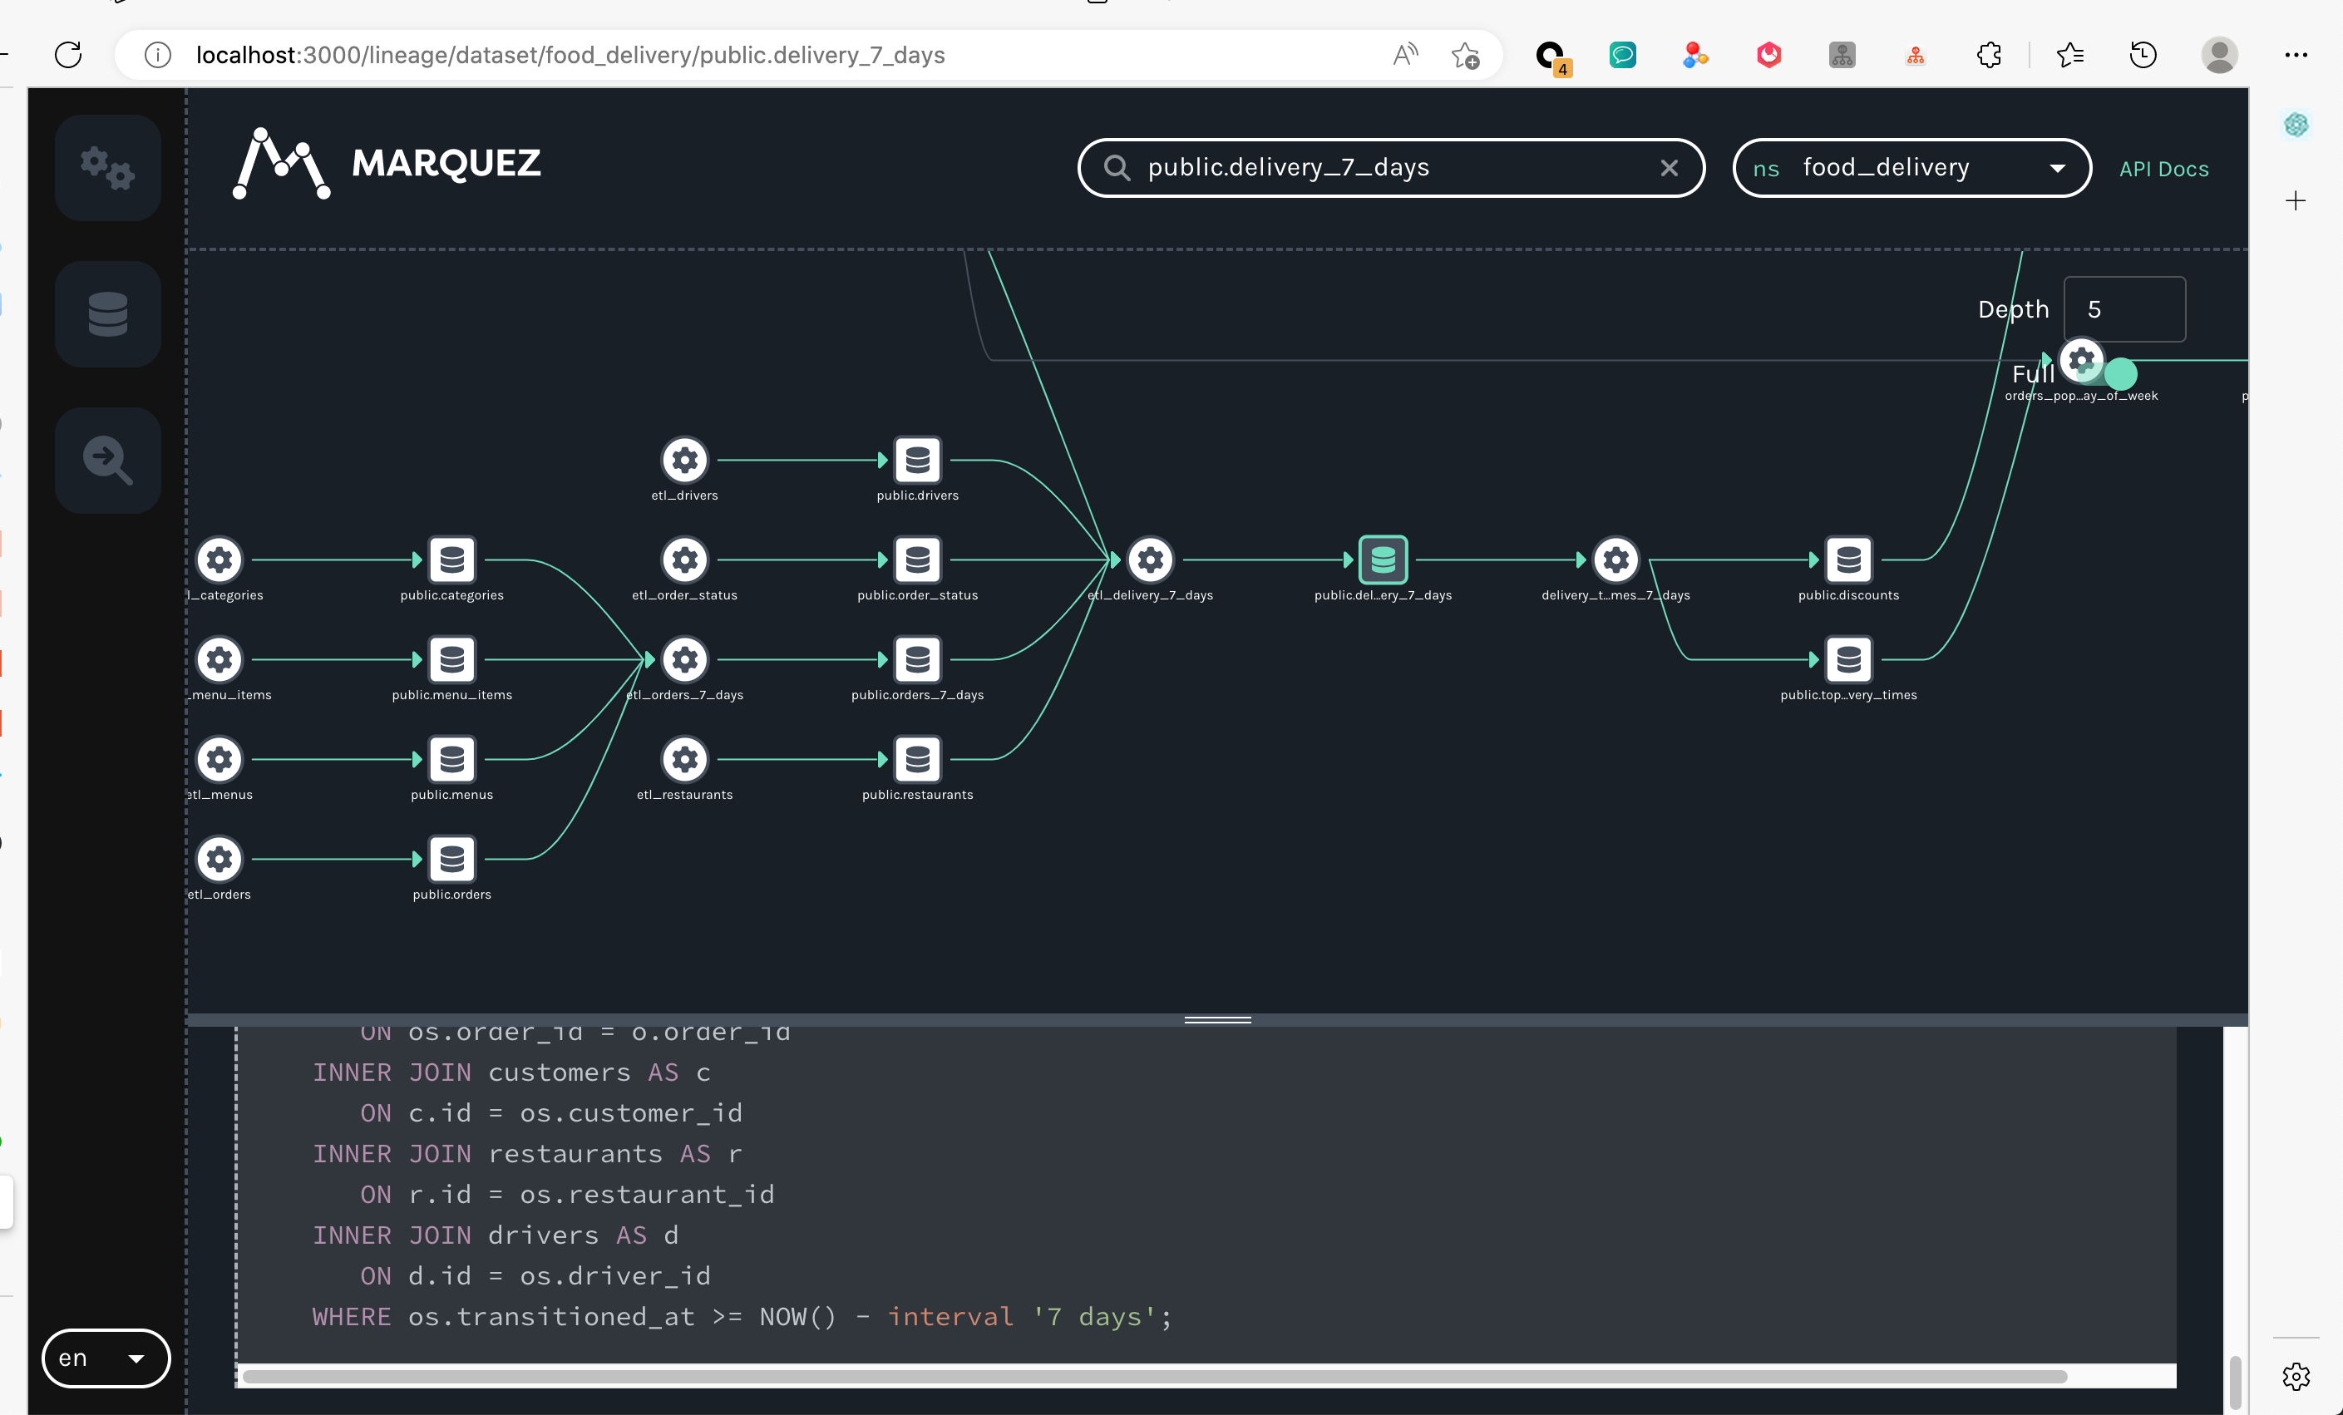2343x1415 pixels.
Task: Select the public.restaurants dataset node
Action: (x=918, y=760)
